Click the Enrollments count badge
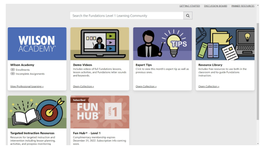Image resolution: width=265 pixels, height=149 pixels. point(13,70)
